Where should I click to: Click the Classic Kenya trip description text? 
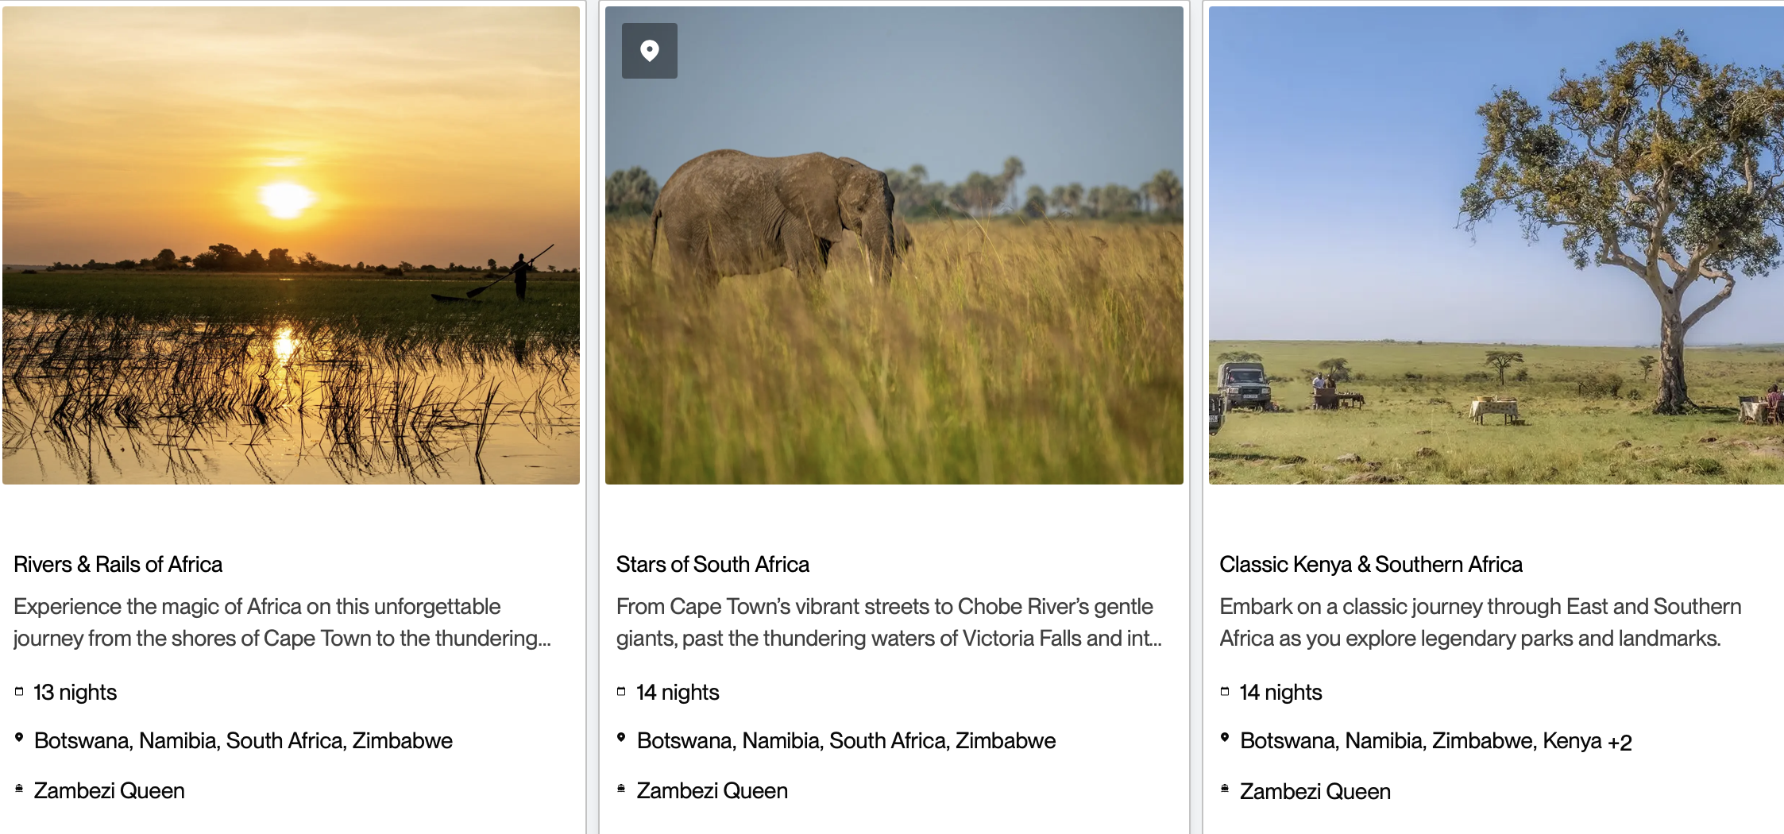coord(1479,623)
